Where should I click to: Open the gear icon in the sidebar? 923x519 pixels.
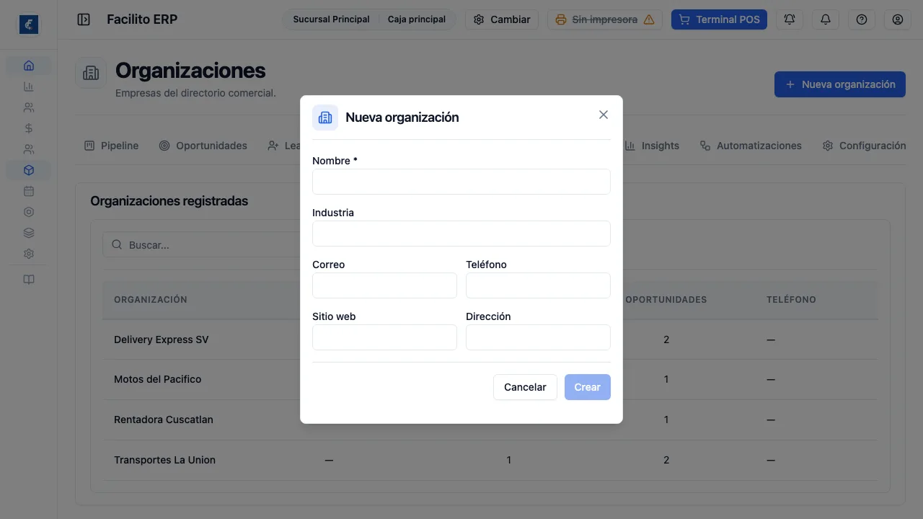point(29,254)
